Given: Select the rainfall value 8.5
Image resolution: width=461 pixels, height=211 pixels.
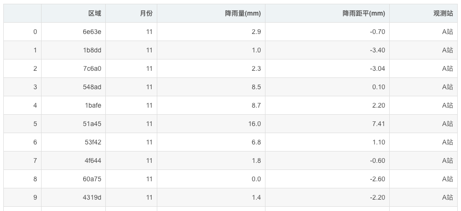Looking at the screenshot, I should [x=211, y=87].
